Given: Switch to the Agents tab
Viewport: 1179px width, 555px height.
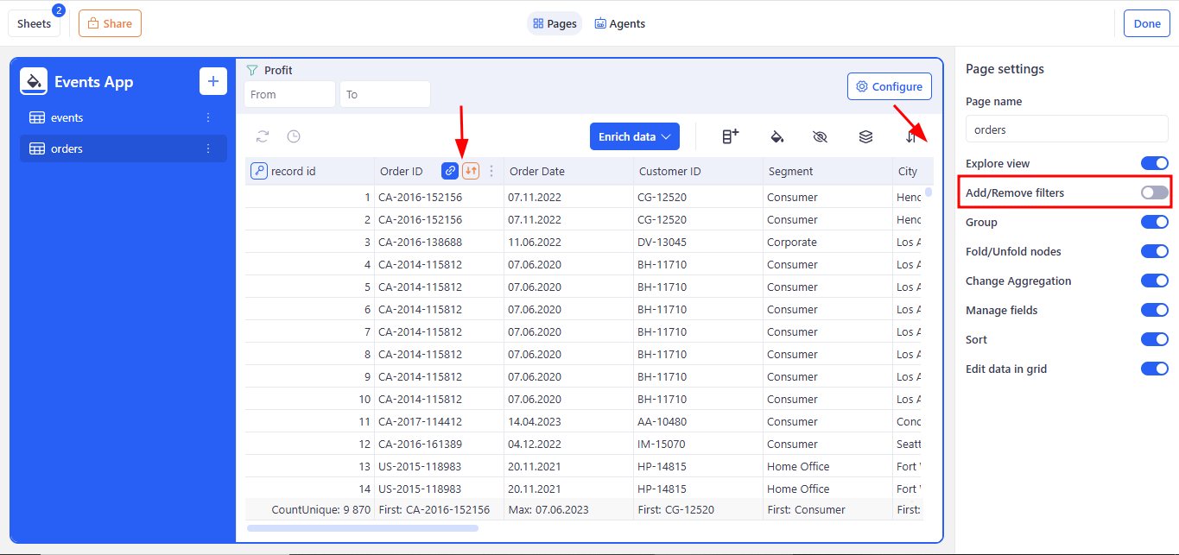Looking at the screenshot, I should click(619, 23).
